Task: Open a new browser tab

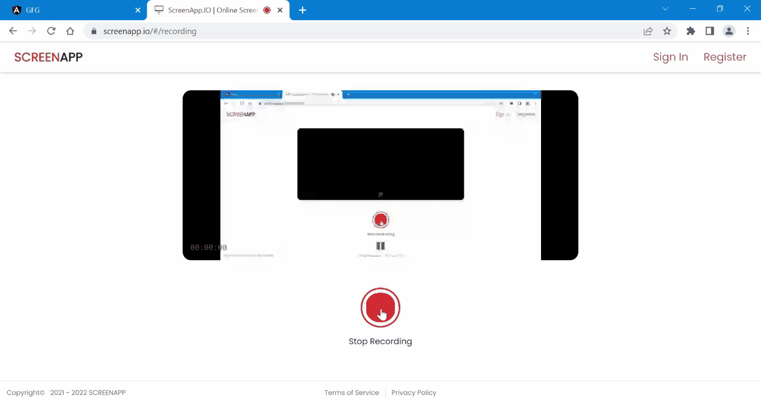Action: click(x=303, y=10)
